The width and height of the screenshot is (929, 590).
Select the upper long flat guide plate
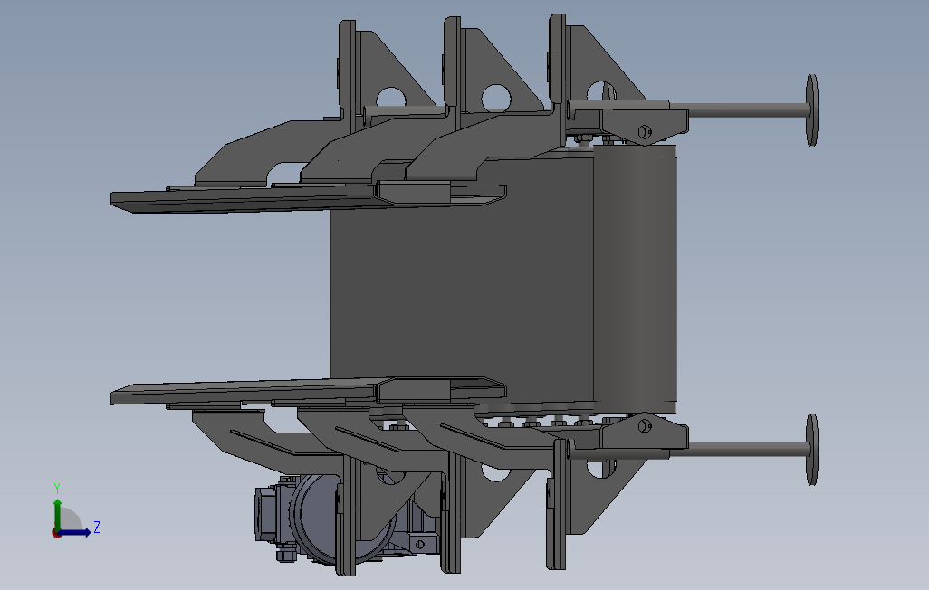point(308,198)
